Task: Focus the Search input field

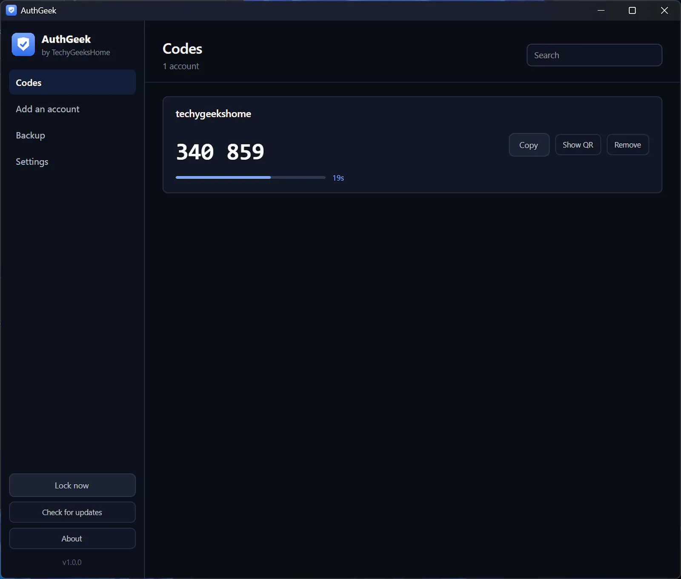Action: [594, 55]
